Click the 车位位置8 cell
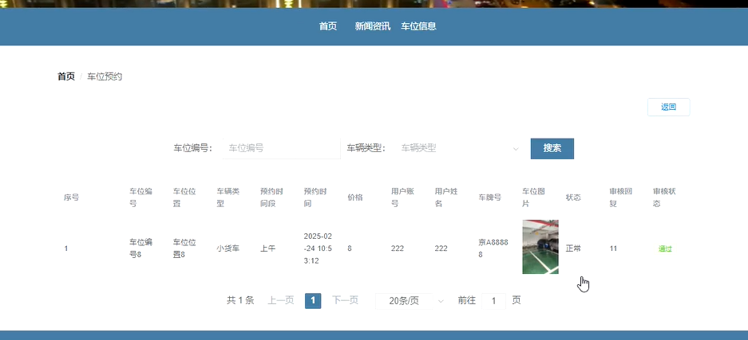The height and width of the screenshot is (340, 748). 184,248
